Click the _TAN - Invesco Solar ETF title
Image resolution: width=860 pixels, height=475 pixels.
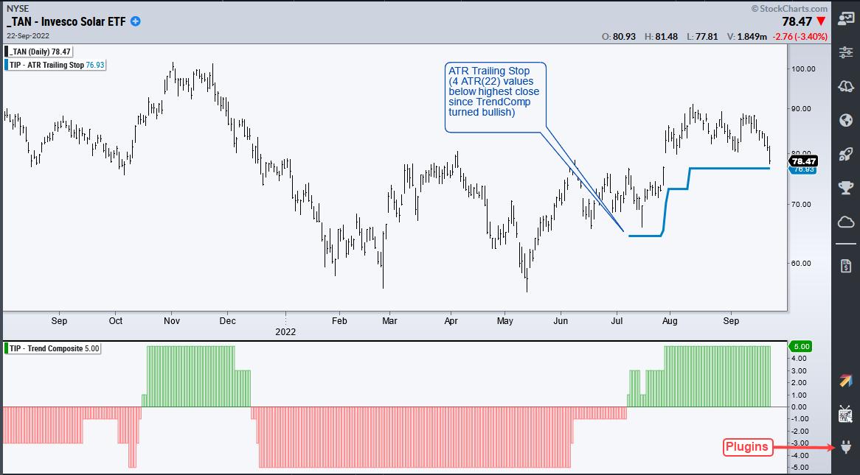66,22
